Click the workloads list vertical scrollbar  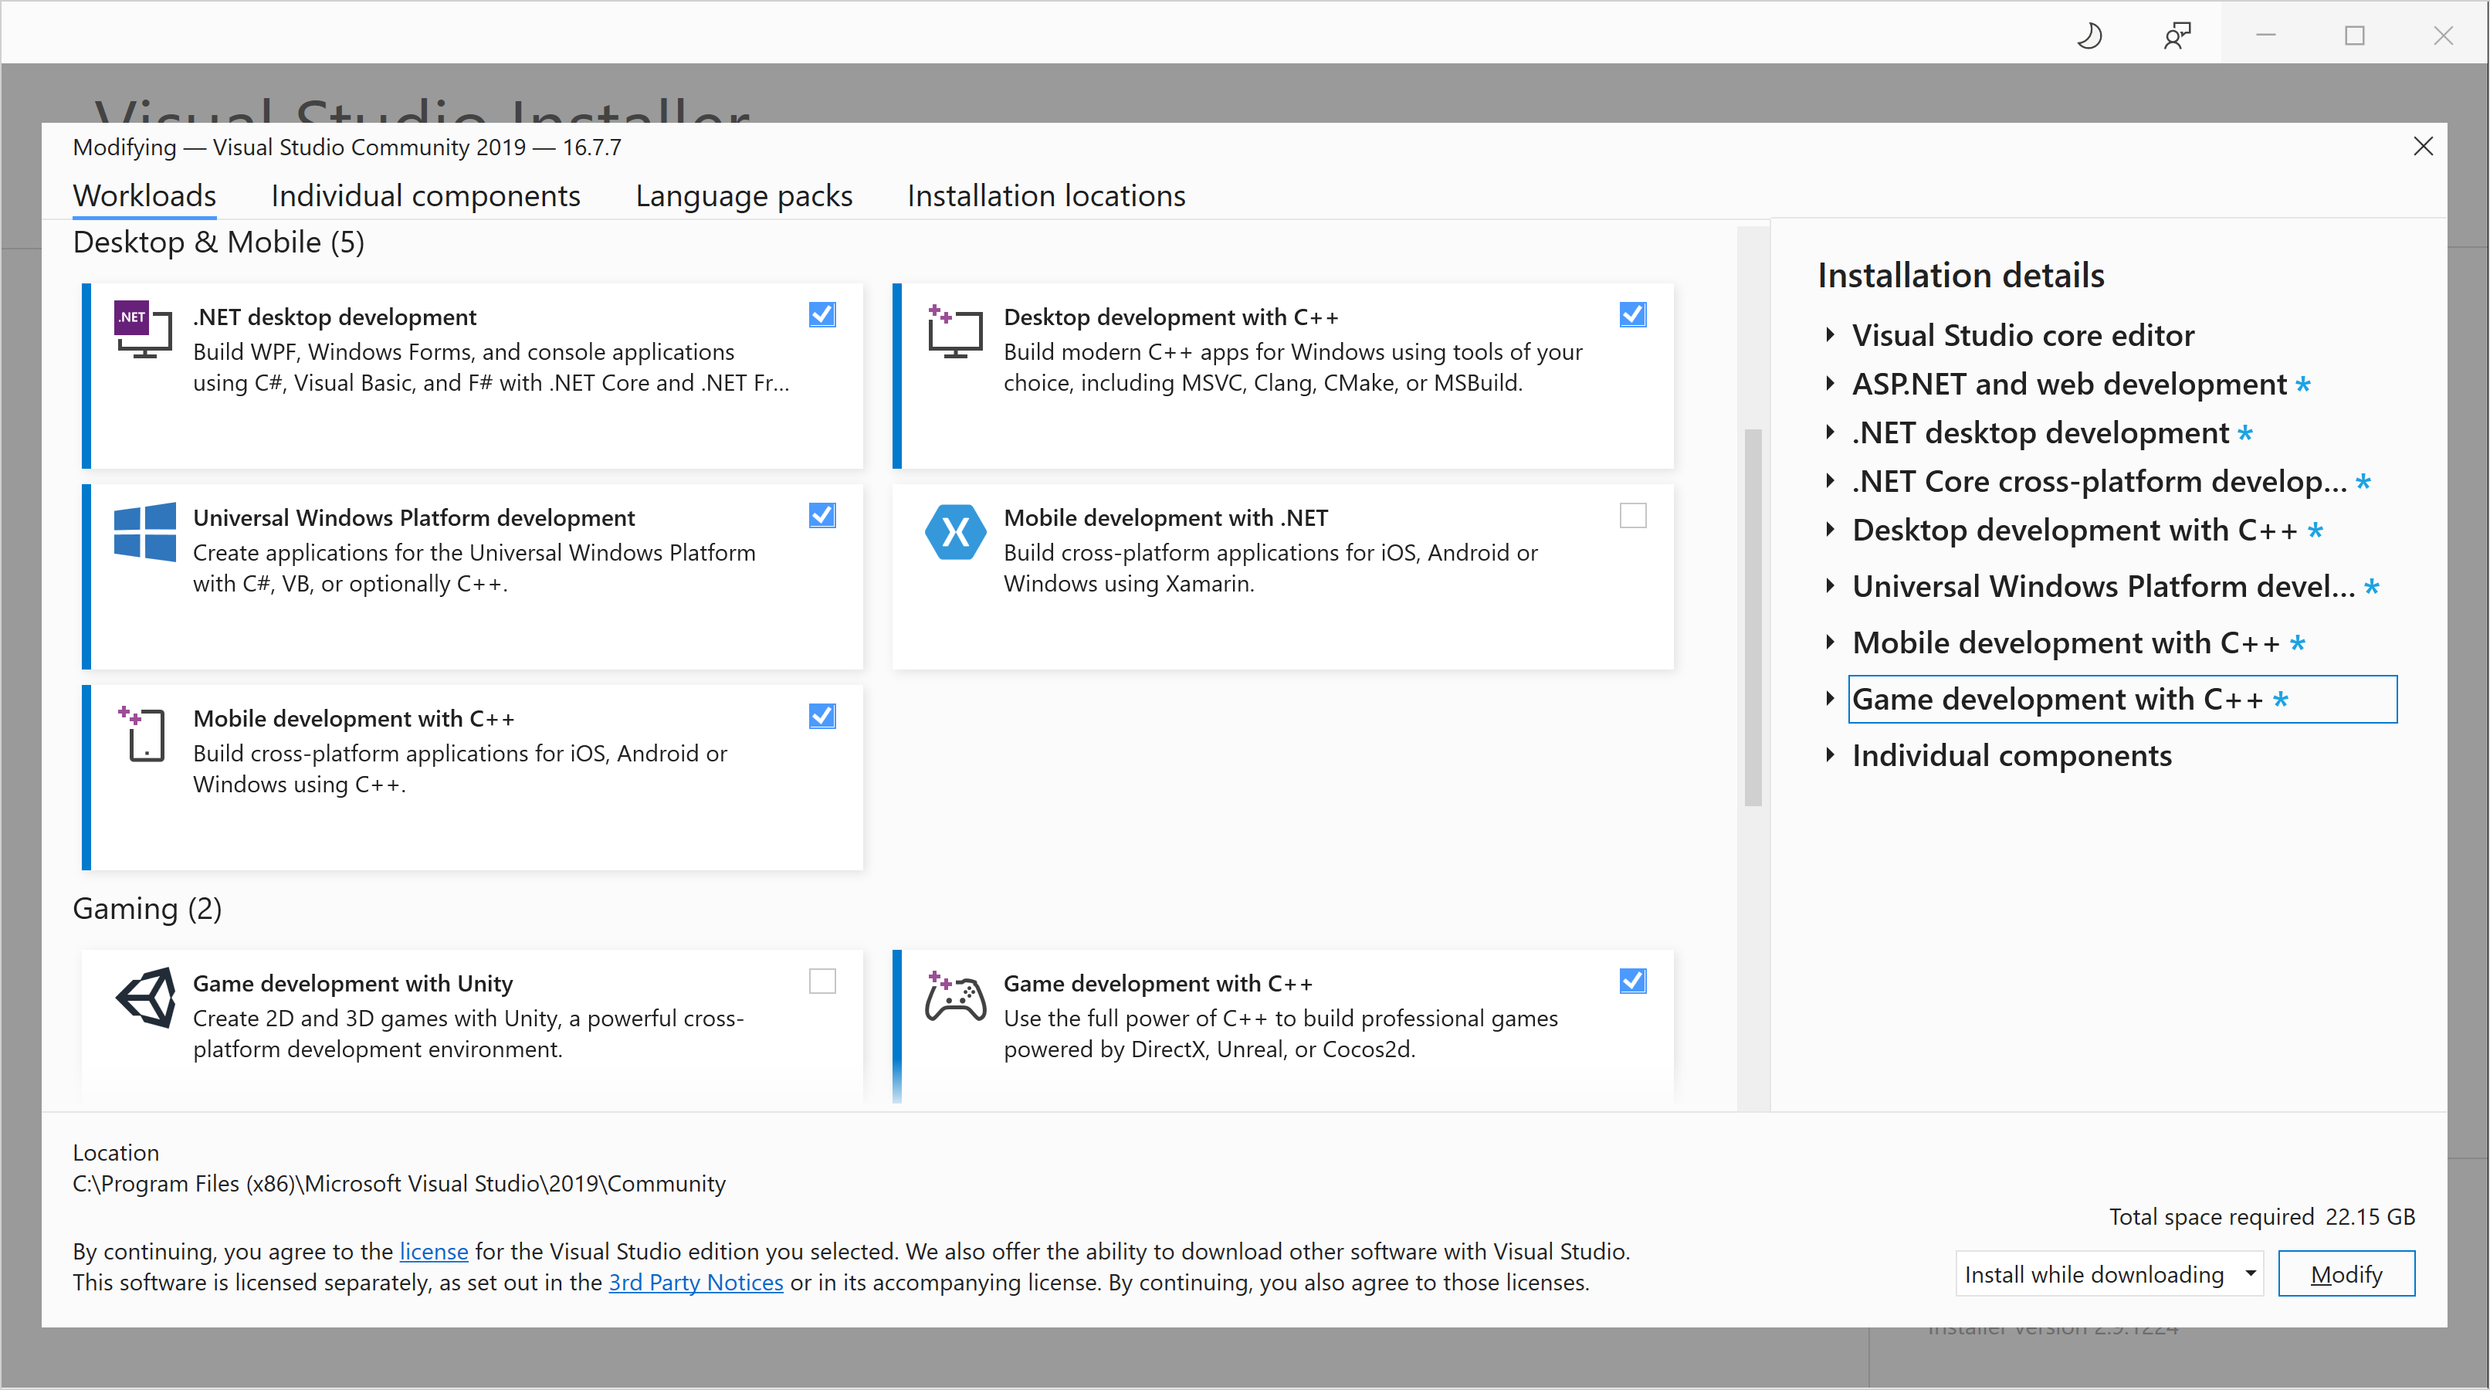pyautogui.click(x=1753, y=619)
